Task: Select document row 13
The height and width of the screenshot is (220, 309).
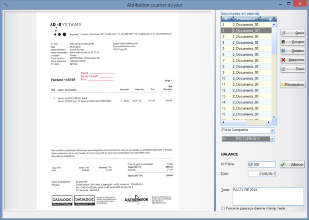Action: 246,96
